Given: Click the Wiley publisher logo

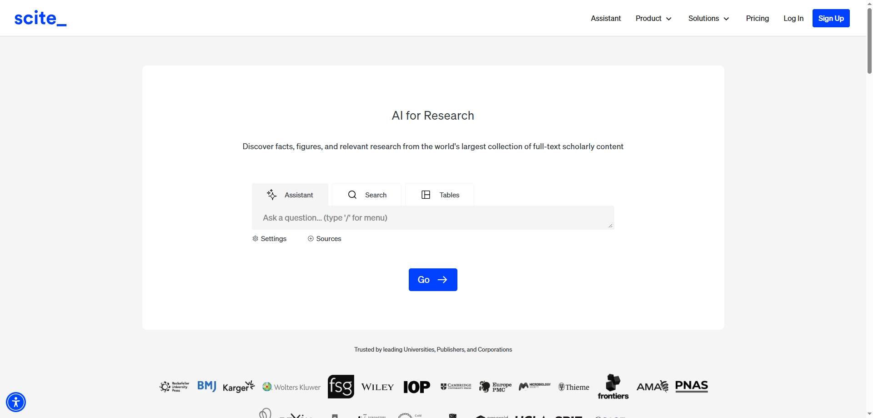Looking at the screenshot, I should coord(377,387).
